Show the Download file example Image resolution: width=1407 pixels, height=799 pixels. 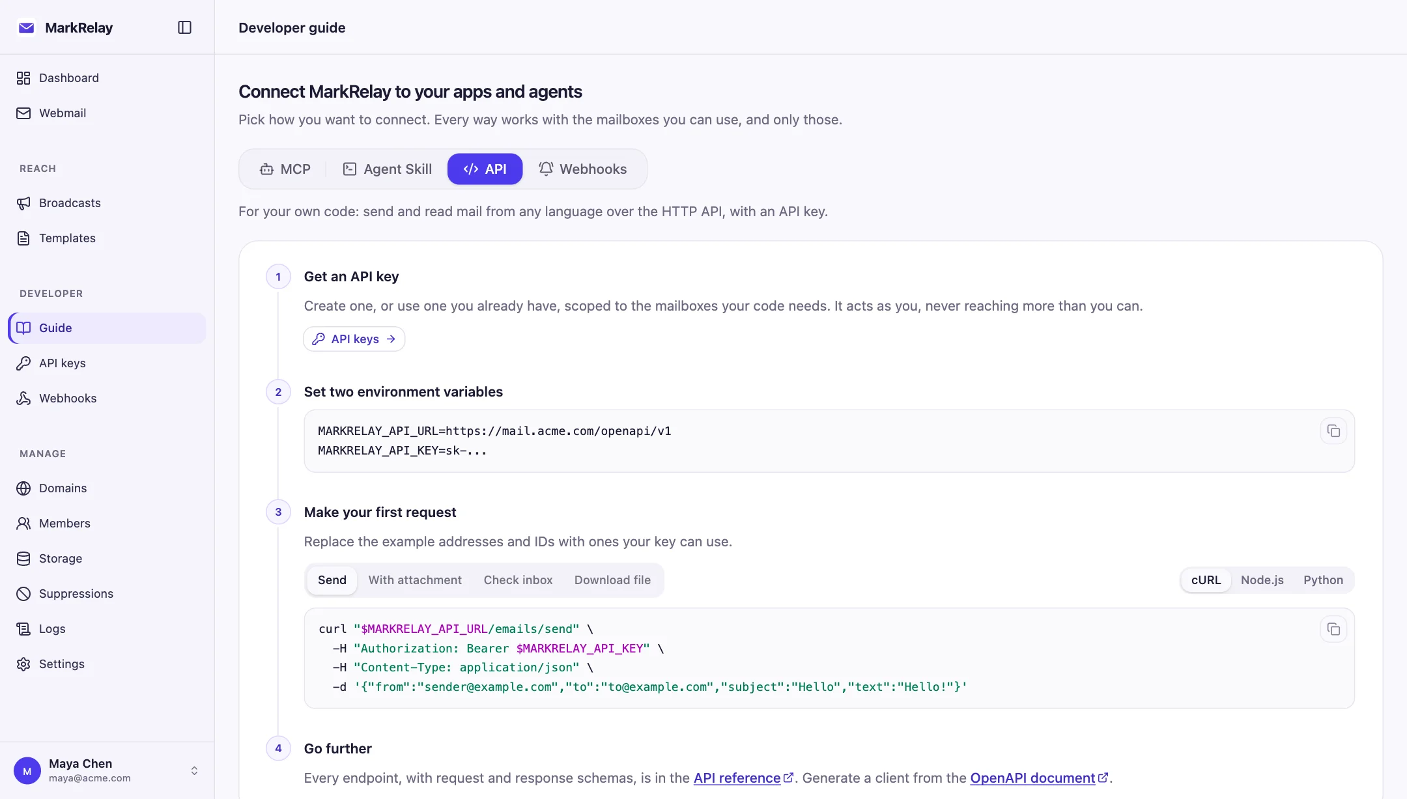click(612, 580)
